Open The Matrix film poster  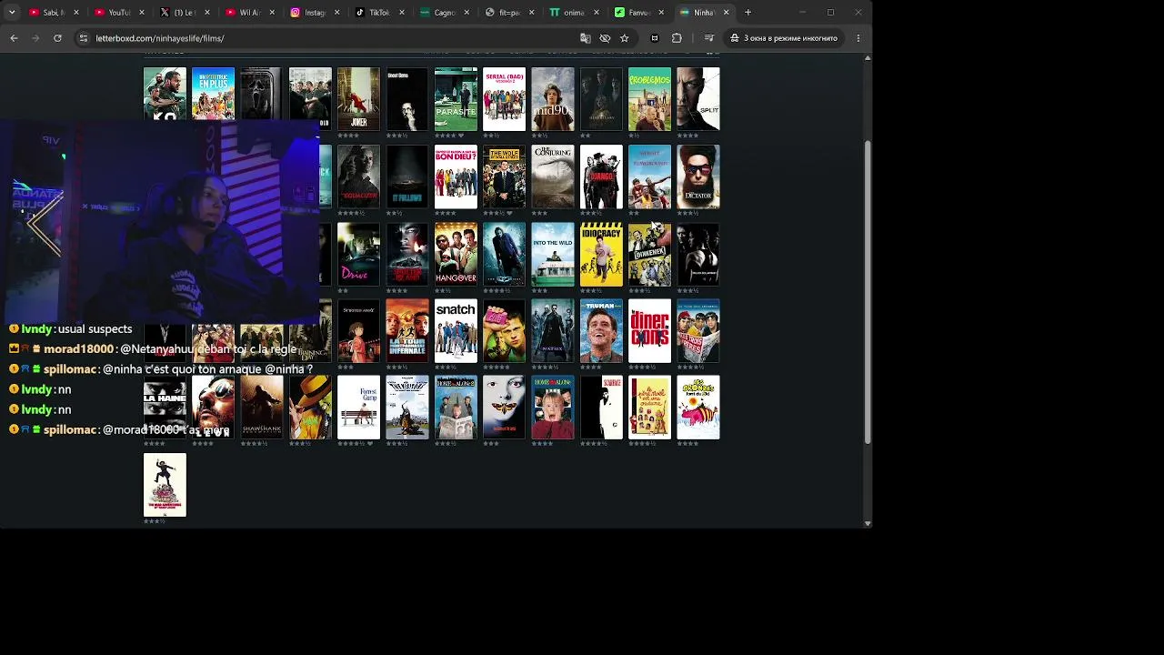553,330
